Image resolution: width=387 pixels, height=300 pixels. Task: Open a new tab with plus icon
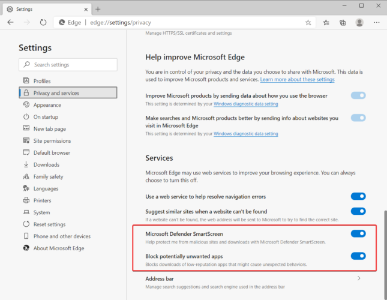point(98,8)
